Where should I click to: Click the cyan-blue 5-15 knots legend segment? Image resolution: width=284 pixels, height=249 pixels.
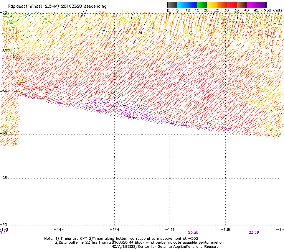pyautogui.click(x=187, y=5)
